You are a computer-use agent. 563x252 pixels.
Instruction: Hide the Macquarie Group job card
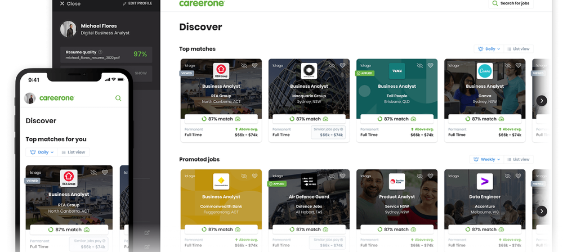[x=332, y=66]
